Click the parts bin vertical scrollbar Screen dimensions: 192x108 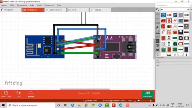tap(191, 16)
